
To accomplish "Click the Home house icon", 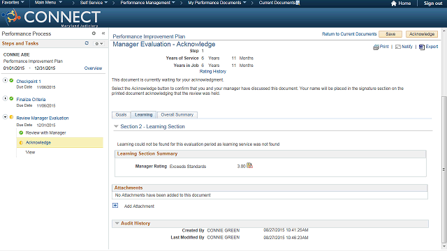I will (x=394, y=3).
